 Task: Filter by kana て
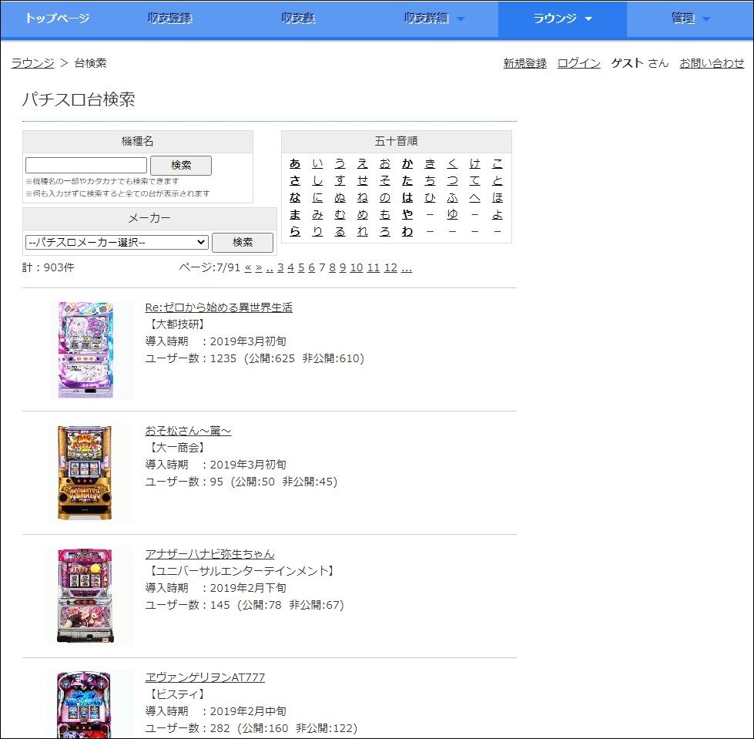point(475,180)
